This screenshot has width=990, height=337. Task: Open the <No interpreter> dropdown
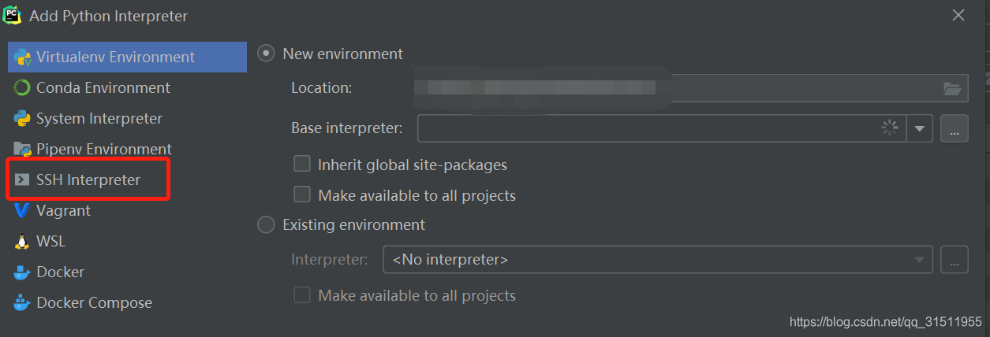[657, 260]
